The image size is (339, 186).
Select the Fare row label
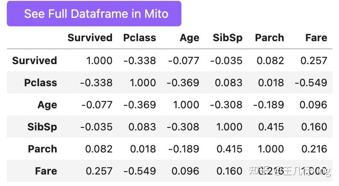46,171
